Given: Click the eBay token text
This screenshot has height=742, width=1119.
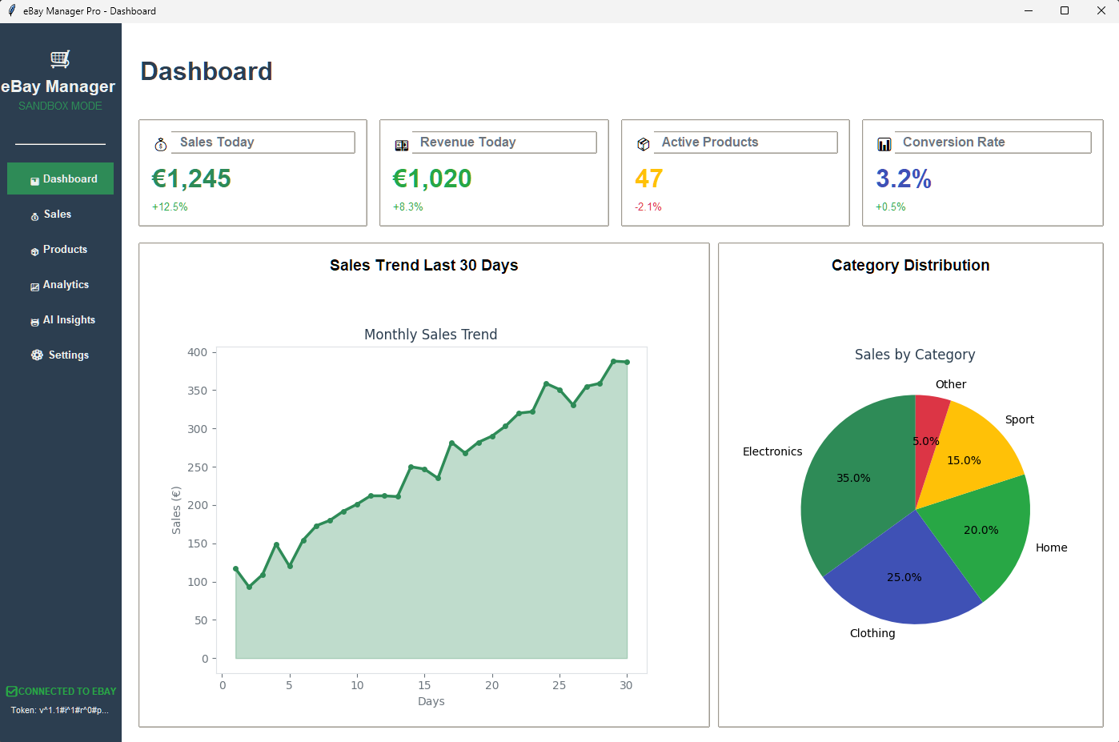Looking at the screenshot, I should [60, 710].
